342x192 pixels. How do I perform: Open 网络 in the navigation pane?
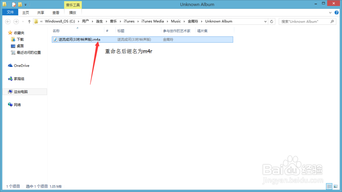pyautogui.click(x=17, y=105)
